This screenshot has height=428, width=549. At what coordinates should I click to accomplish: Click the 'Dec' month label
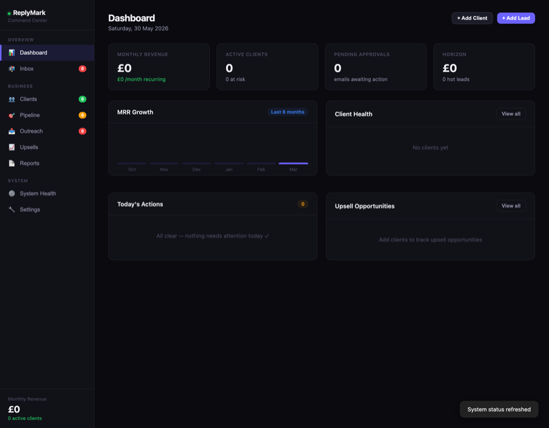pyautogui.click(x=196, y=169)
